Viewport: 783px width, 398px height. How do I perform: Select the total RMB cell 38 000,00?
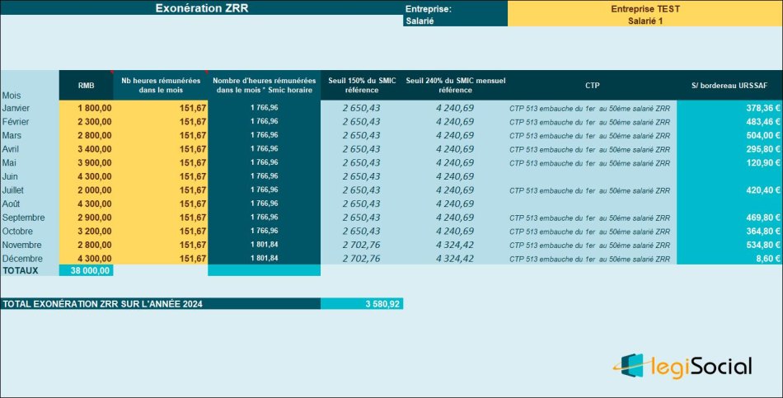point(86,270)
